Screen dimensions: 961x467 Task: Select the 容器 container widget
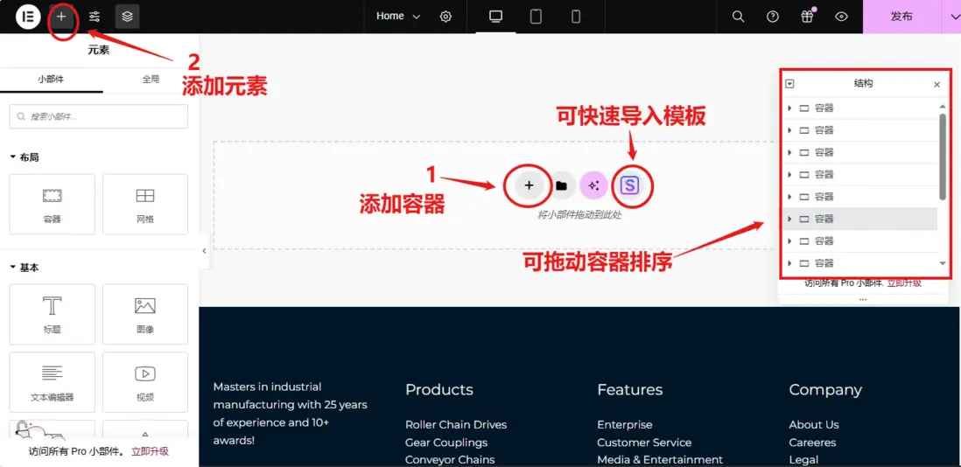53,204
